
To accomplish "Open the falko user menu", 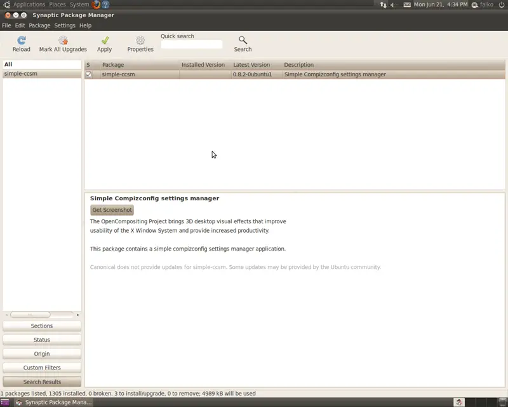I will [483, 4].
